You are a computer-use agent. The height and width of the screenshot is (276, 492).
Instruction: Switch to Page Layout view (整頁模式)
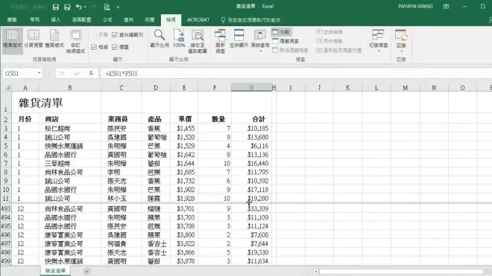(54, 39)
